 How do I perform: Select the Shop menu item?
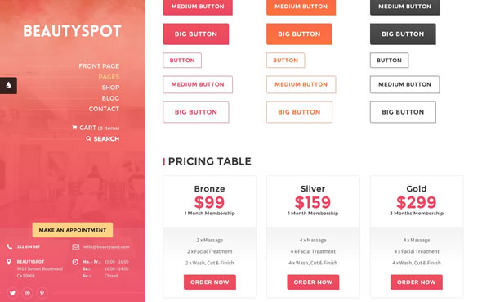[110, 88]
